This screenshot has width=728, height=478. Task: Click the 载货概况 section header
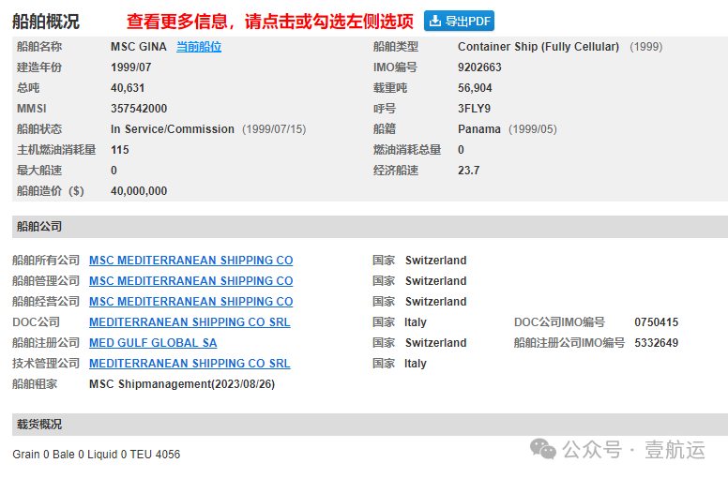370,425
